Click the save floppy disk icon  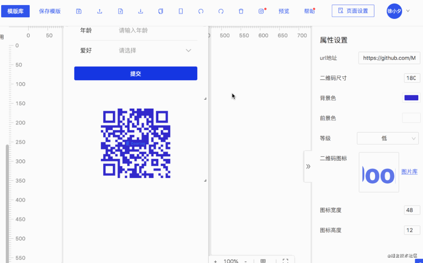[x=79, y=11]
